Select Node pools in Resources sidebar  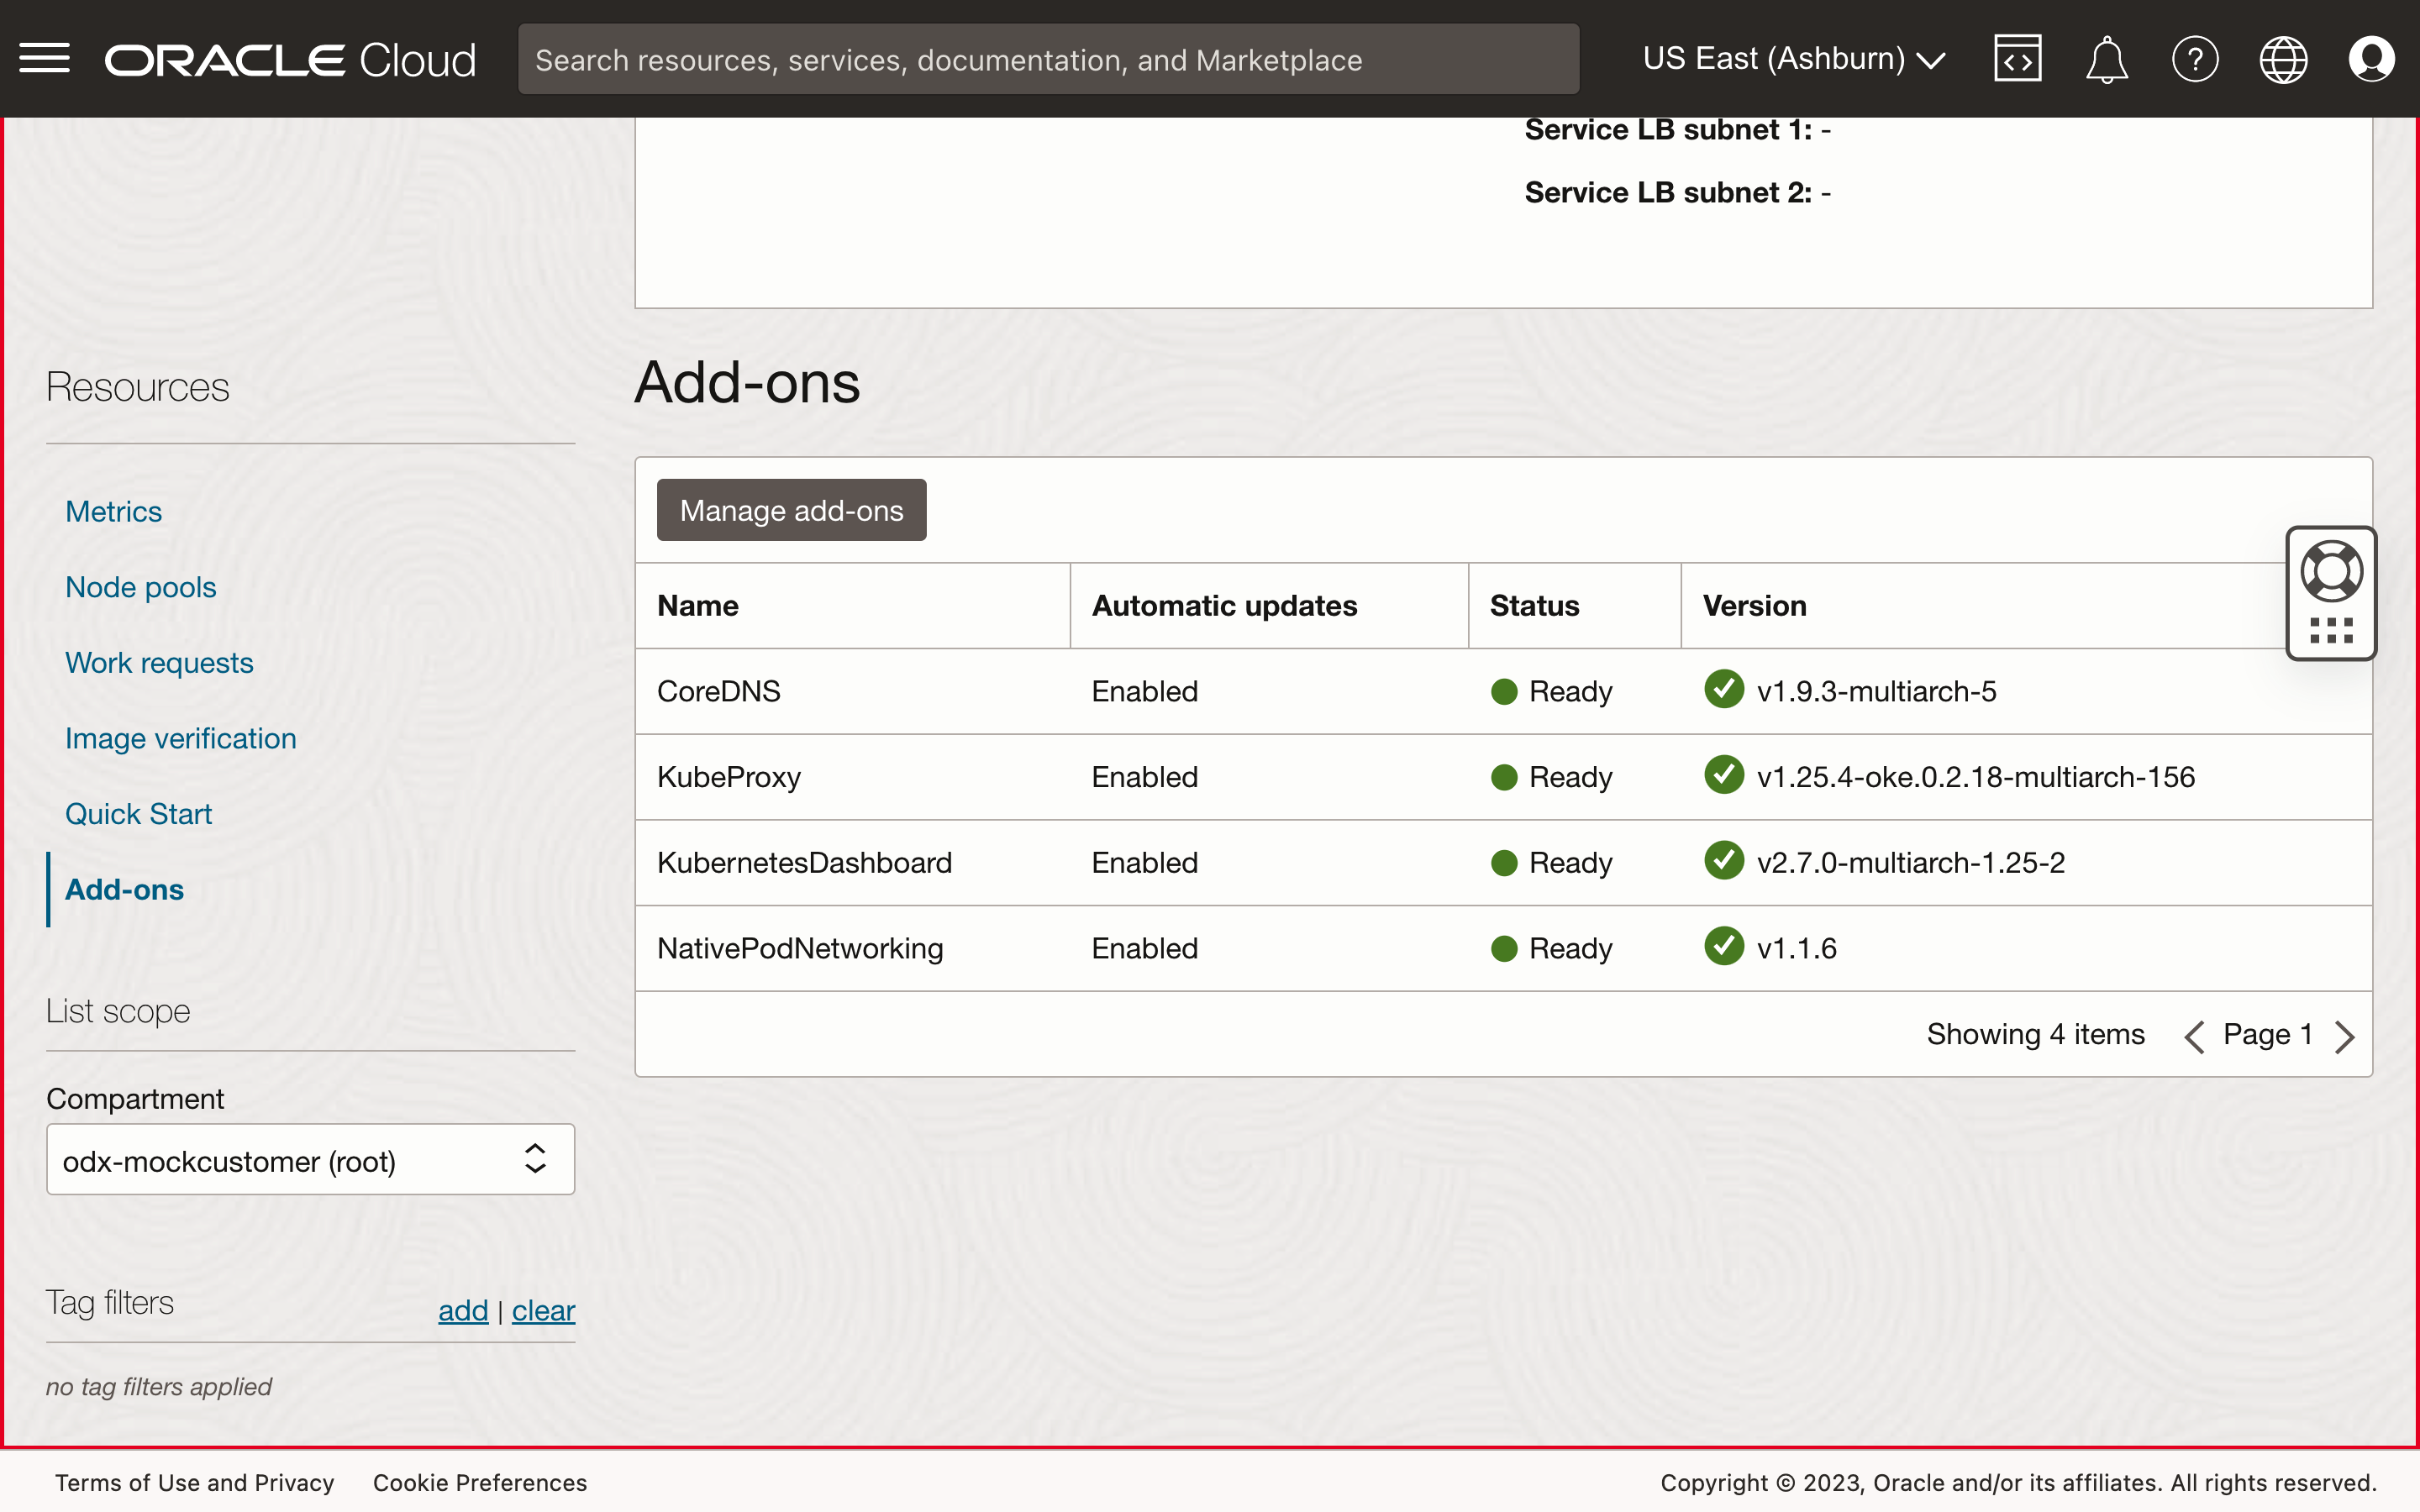click(x=140, y=587)
